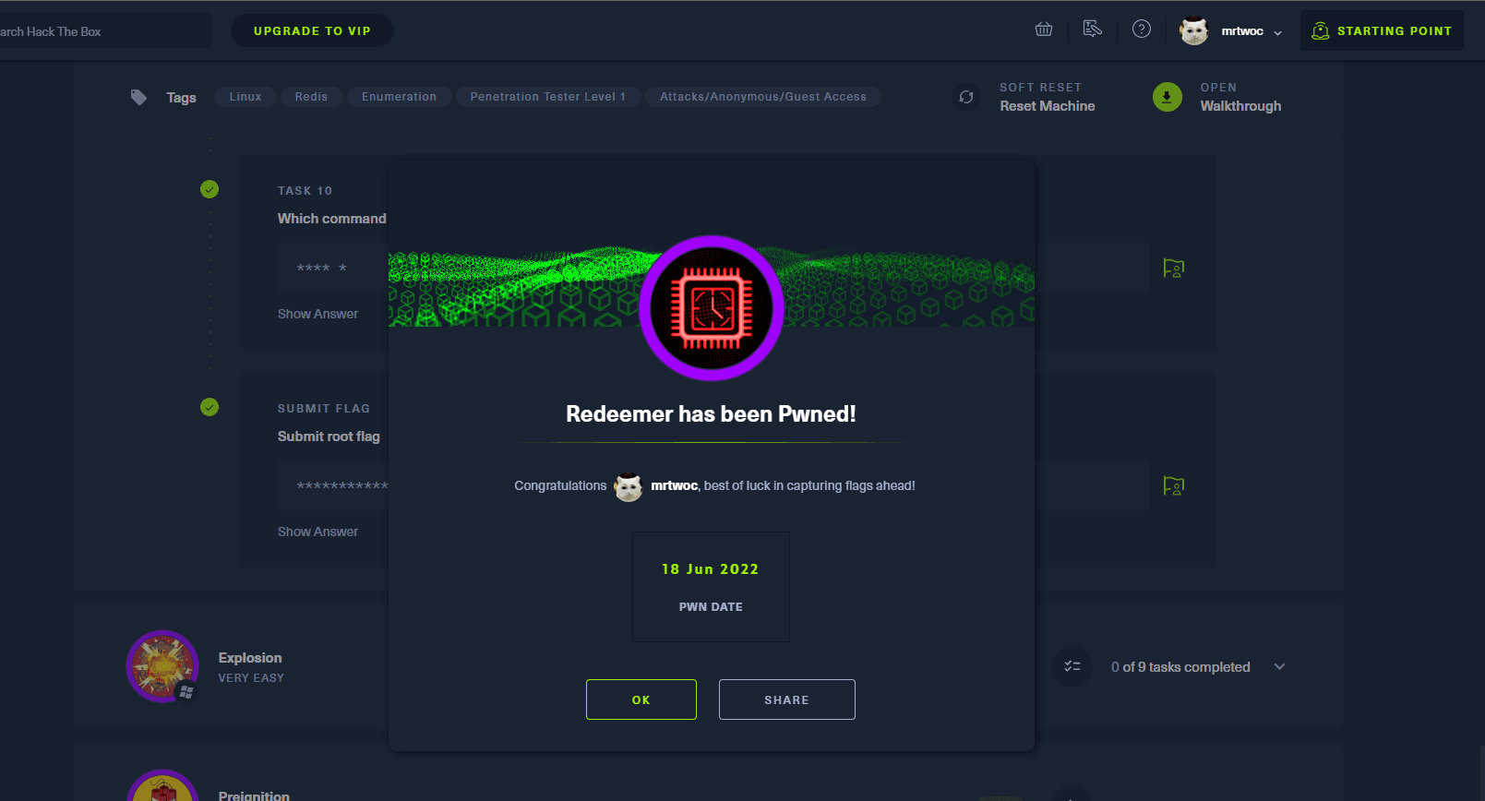Click the flag icon beside Submit root flag
The height and width of the screenshot is (801, 1485).
(1173, 486)
